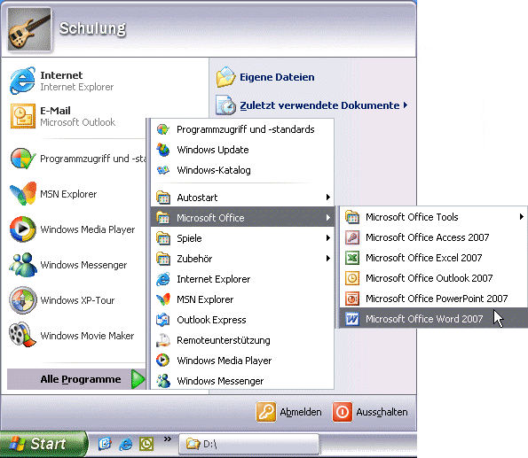This screenshot has width=528, height=458.
Task: Open the Microsoft Office folder entry
Action: pyautogui.click(x=242, y=218)
